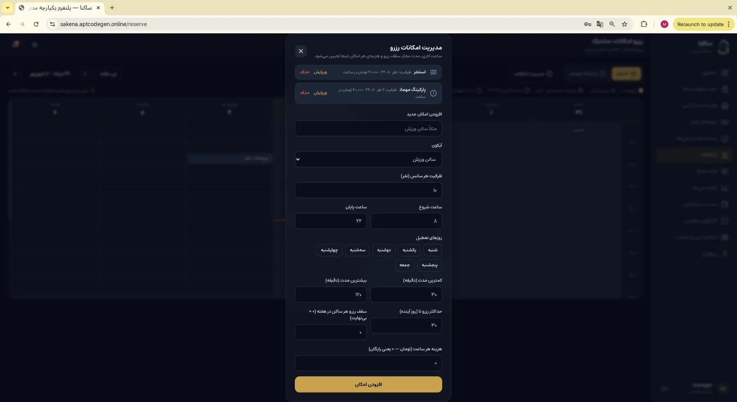
Task: Click Relaunch to update button
Action: [700, 24]
